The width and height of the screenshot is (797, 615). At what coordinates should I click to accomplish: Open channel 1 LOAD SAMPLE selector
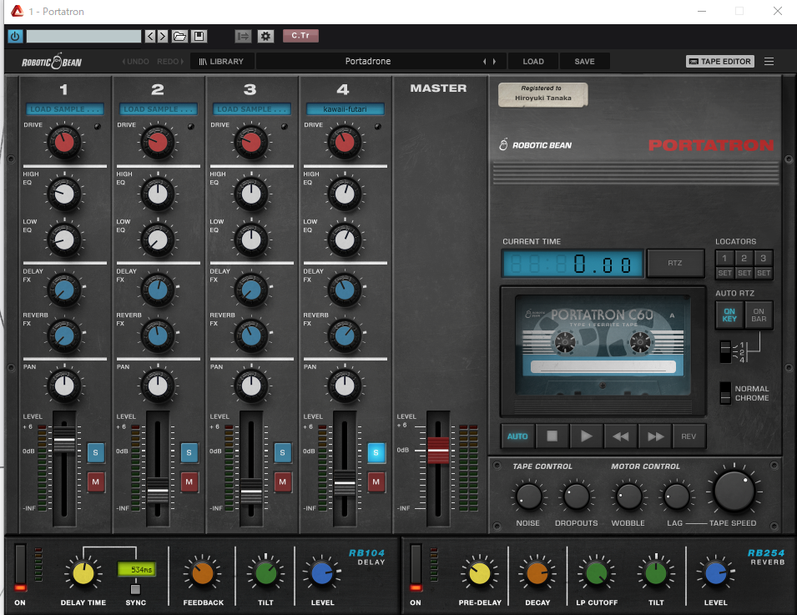pos(65,108)
